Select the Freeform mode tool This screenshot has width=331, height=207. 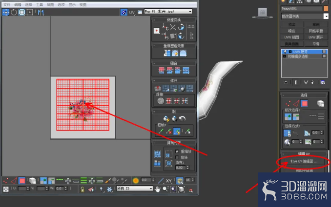click(x=30, y=12)
